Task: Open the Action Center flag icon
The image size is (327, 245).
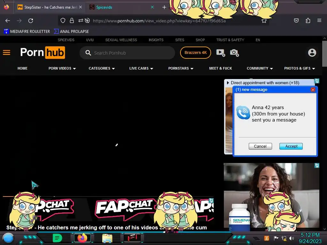Action: click(276, 238)
